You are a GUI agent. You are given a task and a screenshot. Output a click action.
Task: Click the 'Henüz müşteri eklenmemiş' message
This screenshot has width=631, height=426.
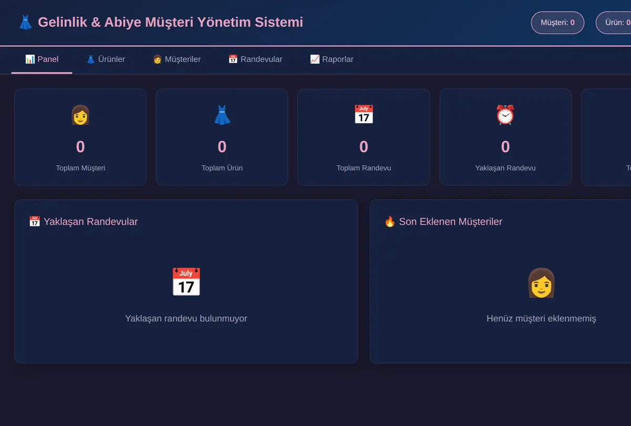point(541,318)
